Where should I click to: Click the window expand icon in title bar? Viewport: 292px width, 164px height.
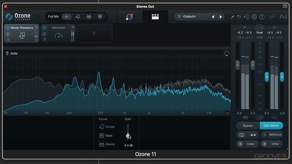[285, 6]
